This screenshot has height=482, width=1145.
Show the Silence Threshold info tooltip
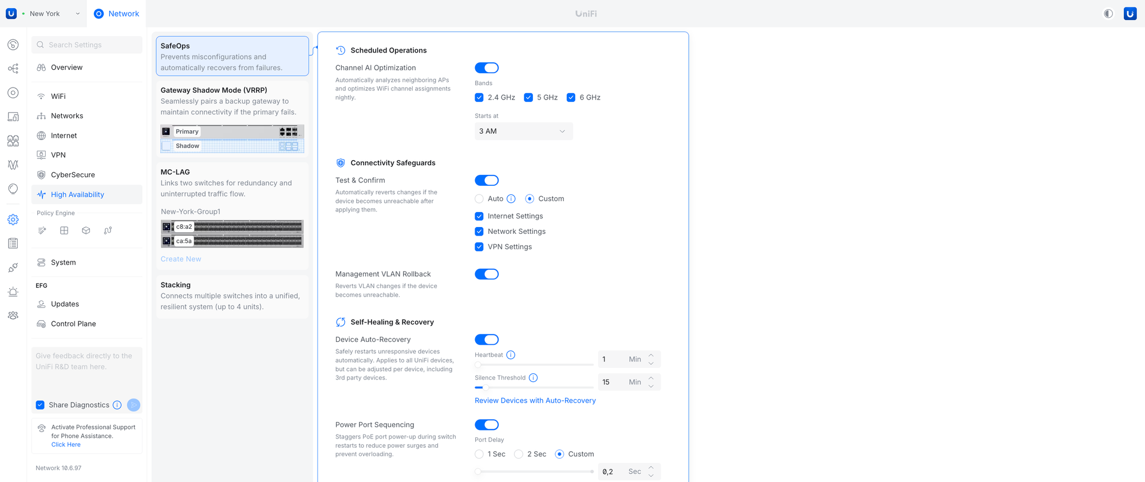(x=533, y=378)
